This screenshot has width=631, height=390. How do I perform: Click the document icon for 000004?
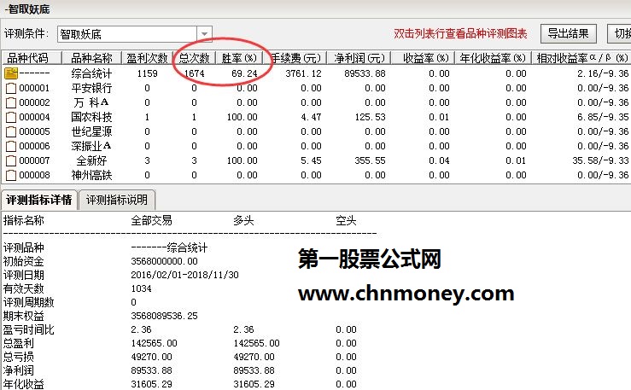(11, 117)
